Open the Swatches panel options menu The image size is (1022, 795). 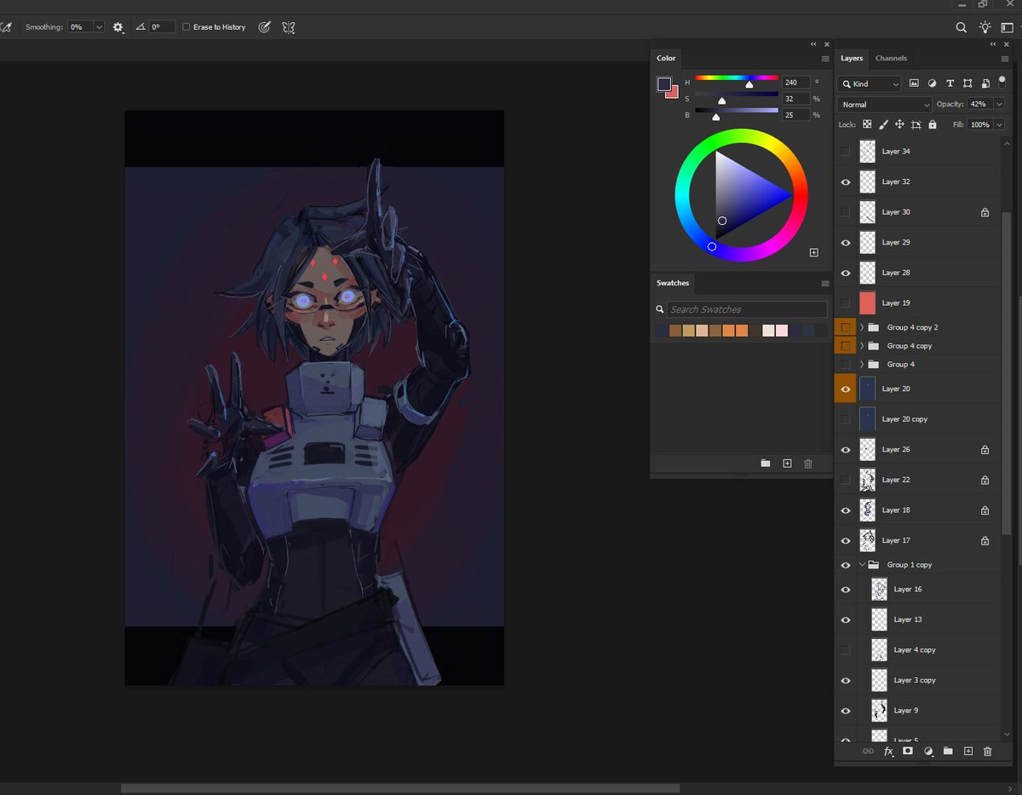tap(824, 284)
